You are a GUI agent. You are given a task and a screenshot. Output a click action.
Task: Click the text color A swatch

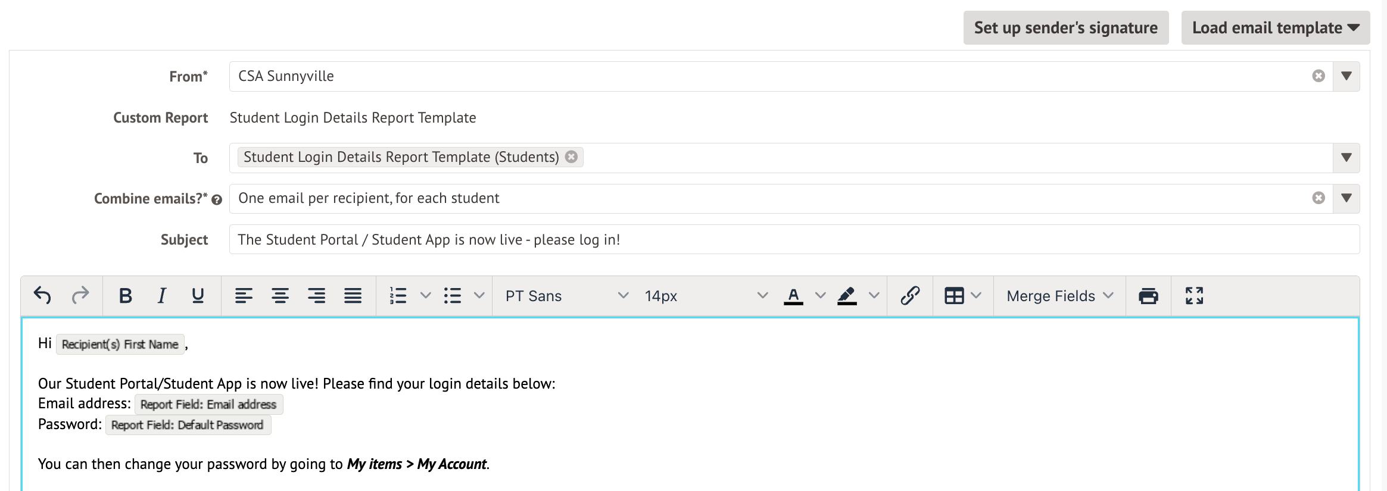click(x=793, y=296)
